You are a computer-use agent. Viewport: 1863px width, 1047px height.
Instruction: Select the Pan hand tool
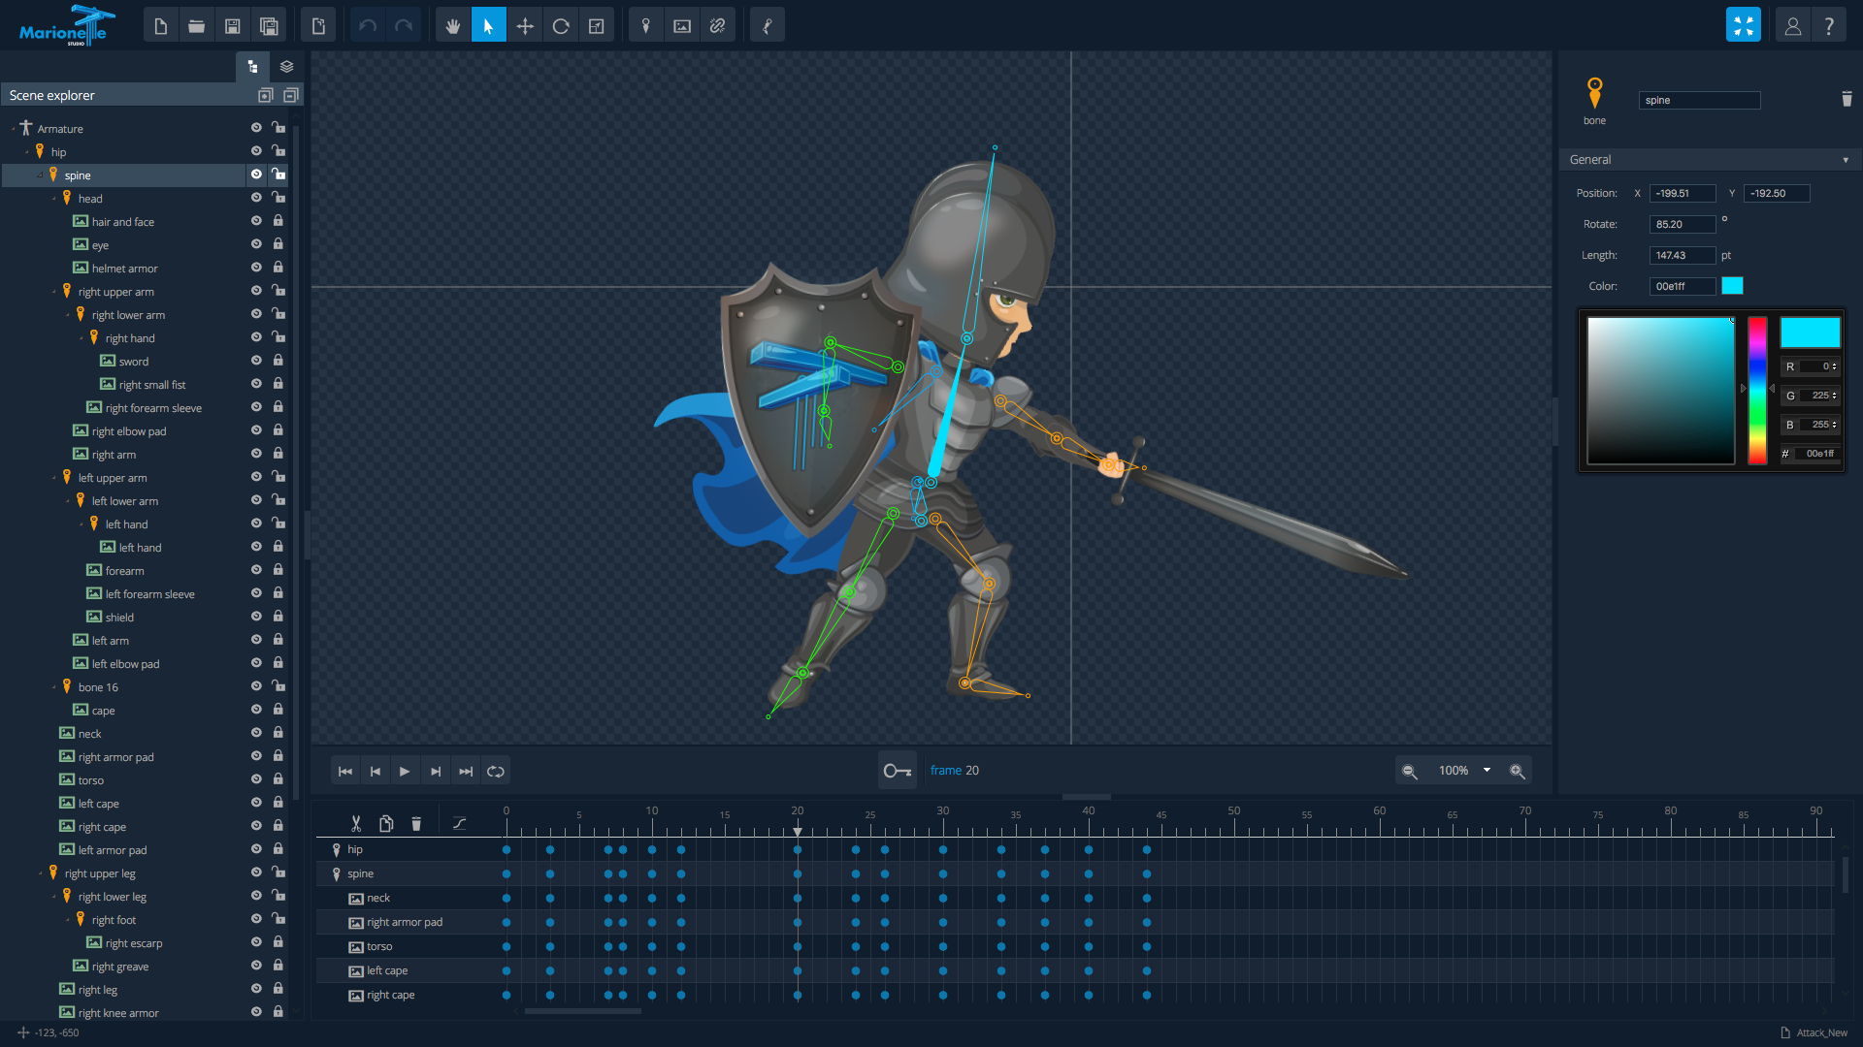tap(452, 26)
